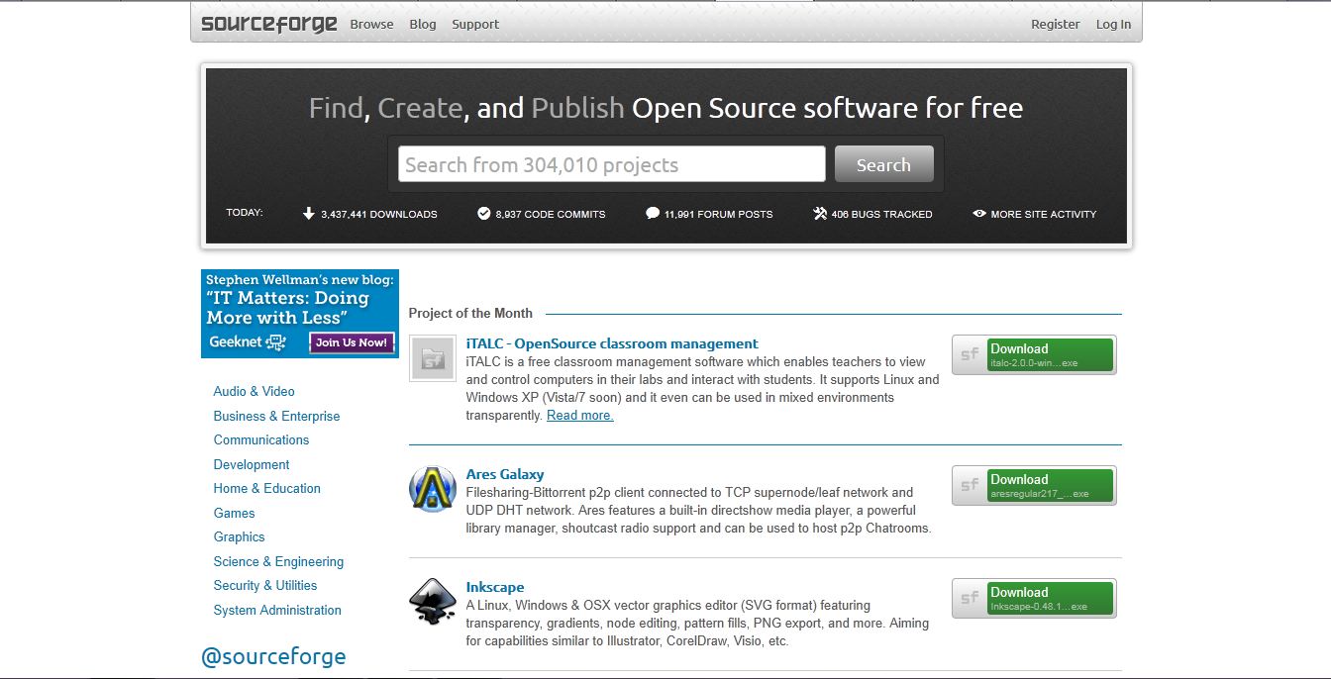The image size is (1331, 679).
Task: Focus the project search field
Action: [612, 164]
